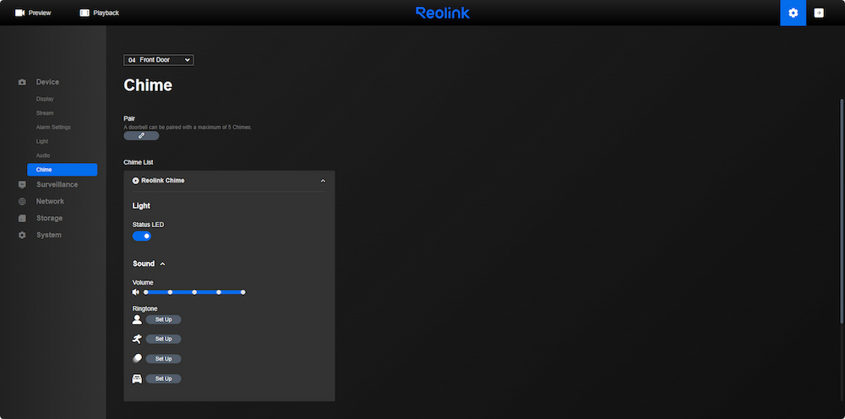Click Set Up for animal ringtone

(x=163, y=359)
